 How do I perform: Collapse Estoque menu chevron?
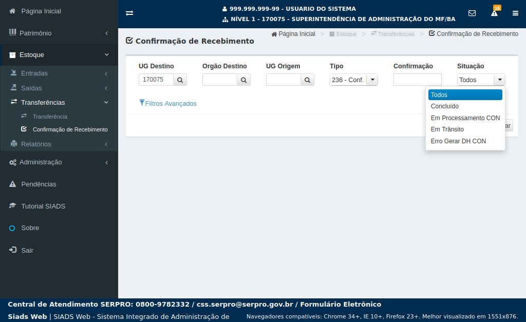tap(107, 54)
